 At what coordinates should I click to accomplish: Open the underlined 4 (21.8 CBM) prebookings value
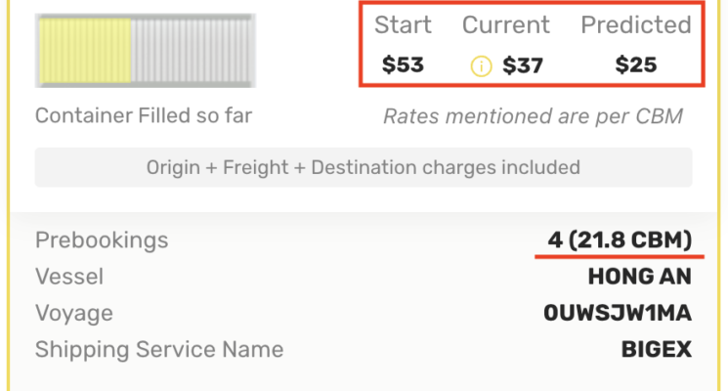tap(620, 239)
